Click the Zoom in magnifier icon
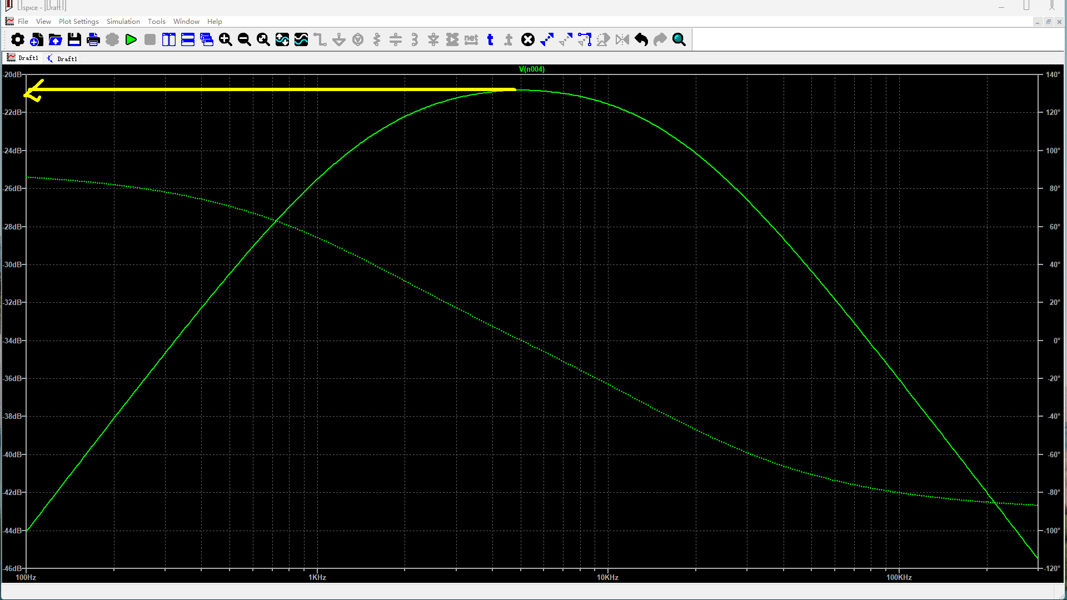Image resolution: width=1067 pixels, height=600 pixels. 225,39
